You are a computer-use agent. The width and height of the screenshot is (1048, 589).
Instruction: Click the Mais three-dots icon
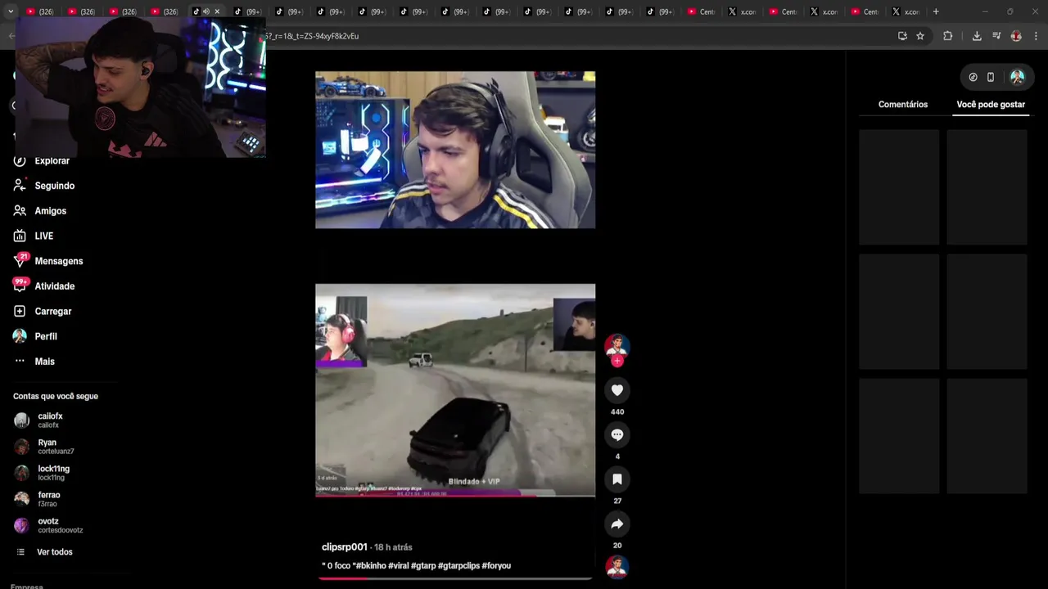(20, 361)
